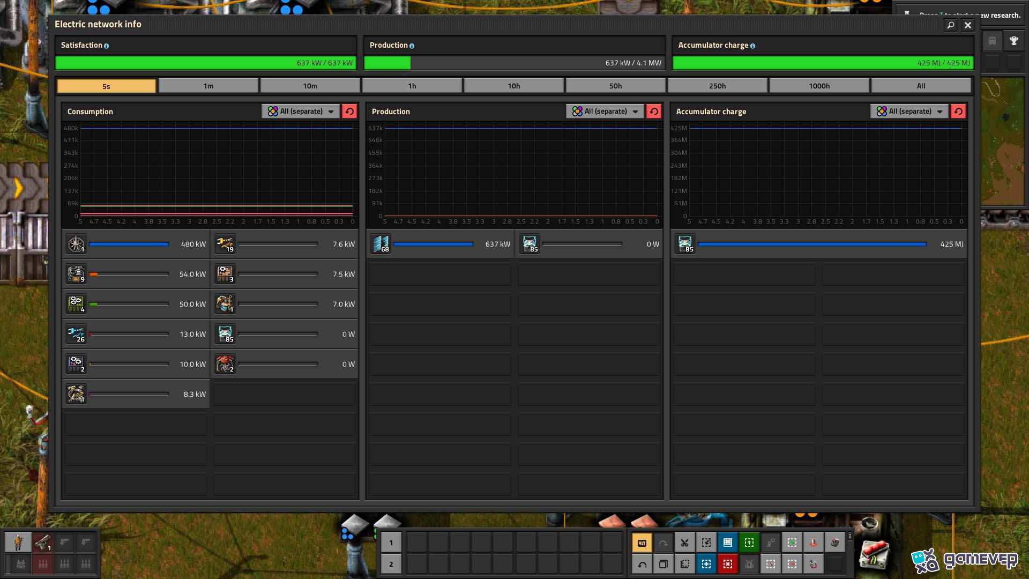Click the Accumulator charge graph area
The image size is (1029, 579).
819,174
